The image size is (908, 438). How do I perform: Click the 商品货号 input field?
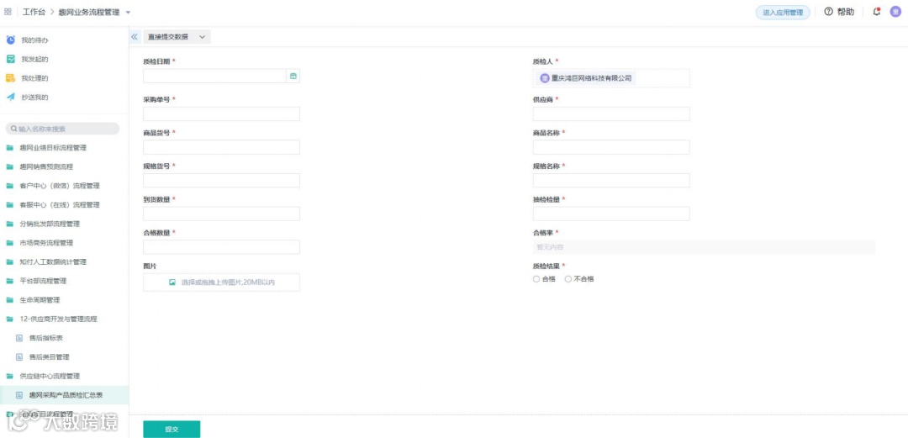pyautogui.click(x=221, y=147)
